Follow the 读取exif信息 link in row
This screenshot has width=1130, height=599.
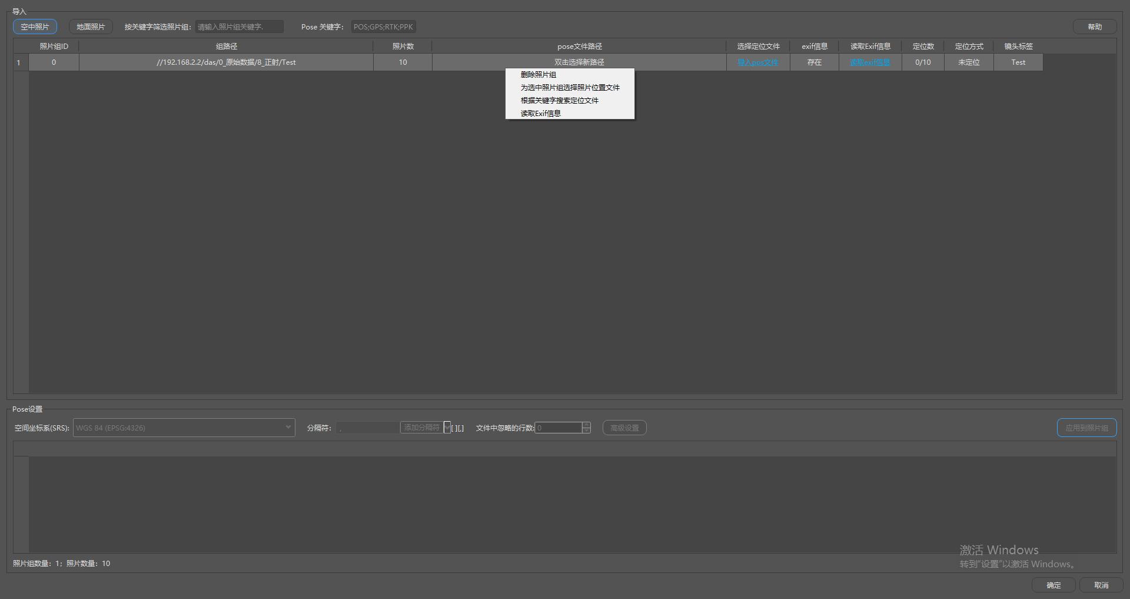(x=870, y=62)
